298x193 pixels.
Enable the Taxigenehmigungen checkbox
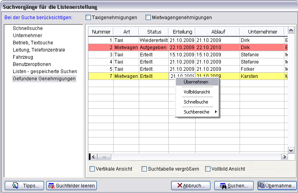click(88, 18)
